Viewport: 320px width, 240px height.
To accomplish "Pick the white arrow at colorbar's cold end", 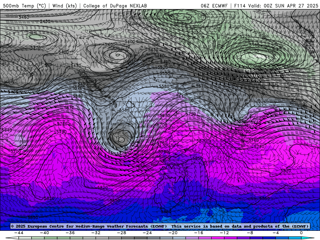I will (12, 238).
